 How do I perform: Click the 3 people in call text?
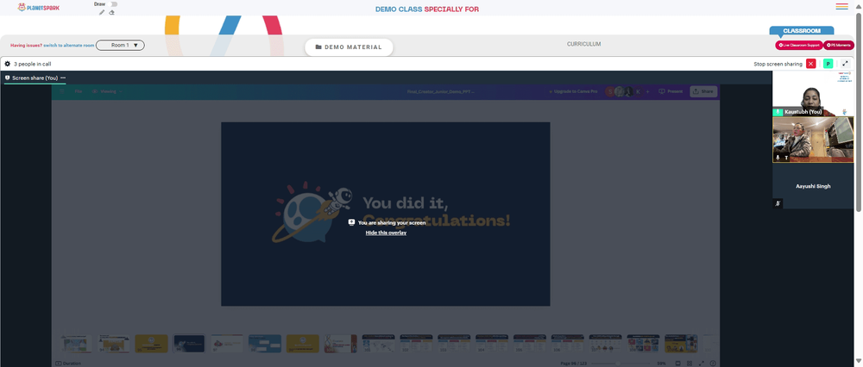click(33, 64)
